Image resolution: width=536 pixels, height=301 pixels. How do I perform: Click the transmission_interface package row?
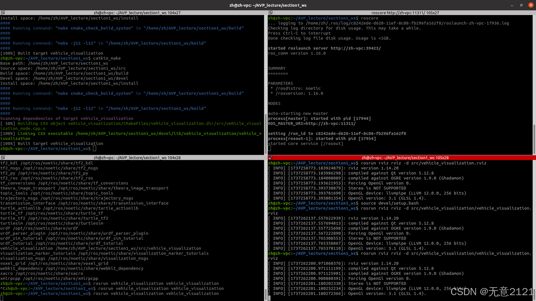pyautogui.click(x=84, y=203)
